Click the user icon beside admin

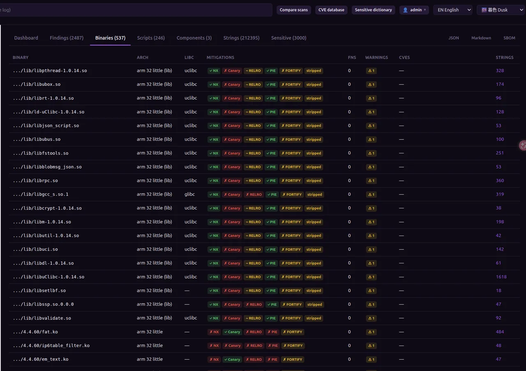405,10
